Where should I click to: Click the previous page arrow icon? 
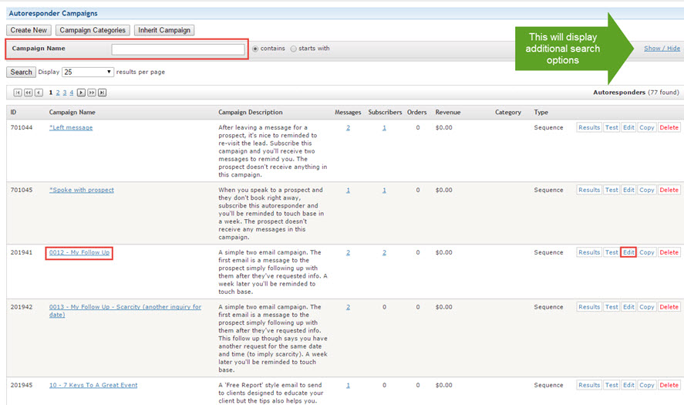(38, 93)
